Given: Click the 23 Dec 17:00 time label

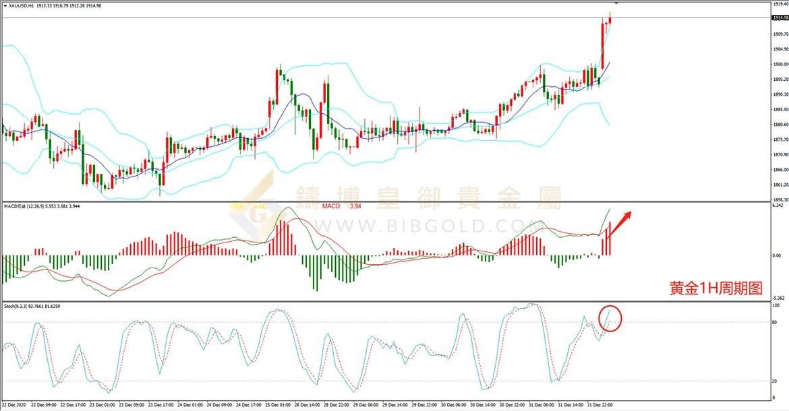Looking at the screenshot, I should 160,404.
